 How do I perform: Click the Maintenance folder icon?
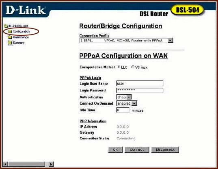(x=10, y=37)
